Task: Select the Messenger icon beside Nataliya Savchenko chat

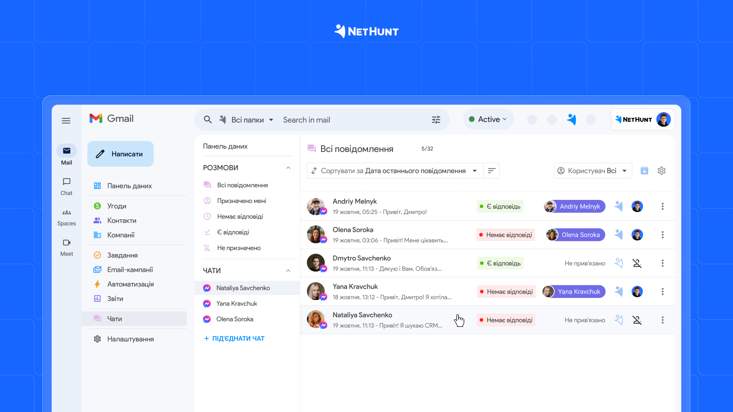Action: click(207, 288)
